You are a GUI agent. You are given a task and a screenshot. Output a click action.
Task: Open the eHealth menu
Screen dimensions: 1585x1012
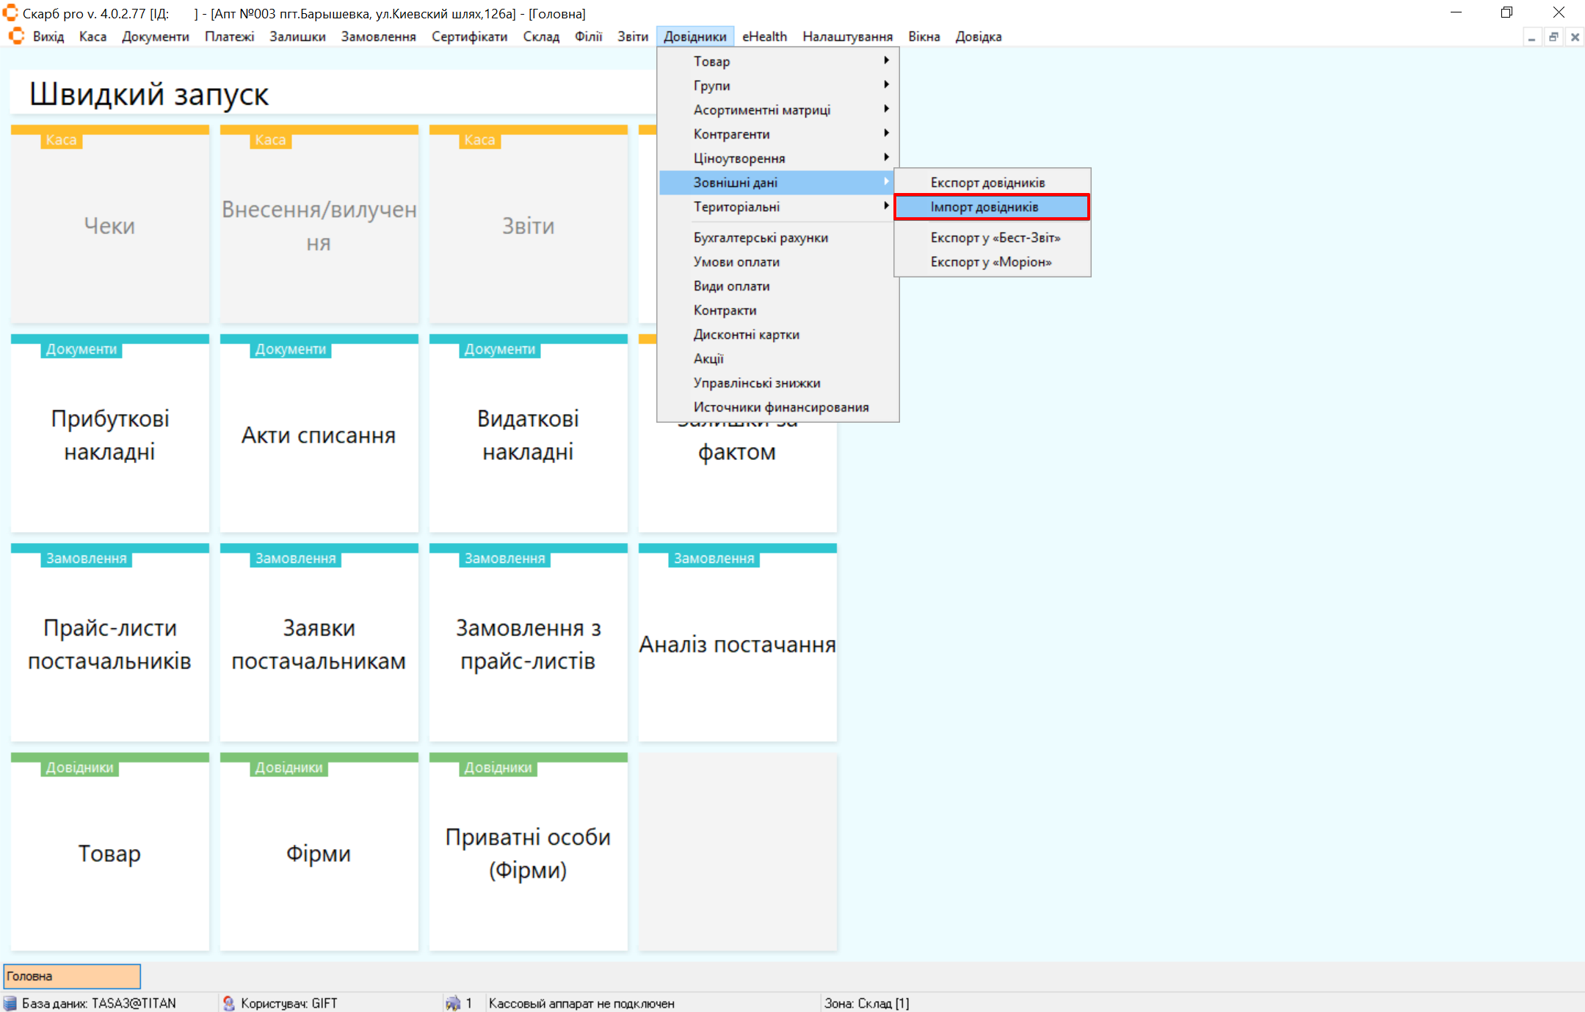[x=764, y=37]
